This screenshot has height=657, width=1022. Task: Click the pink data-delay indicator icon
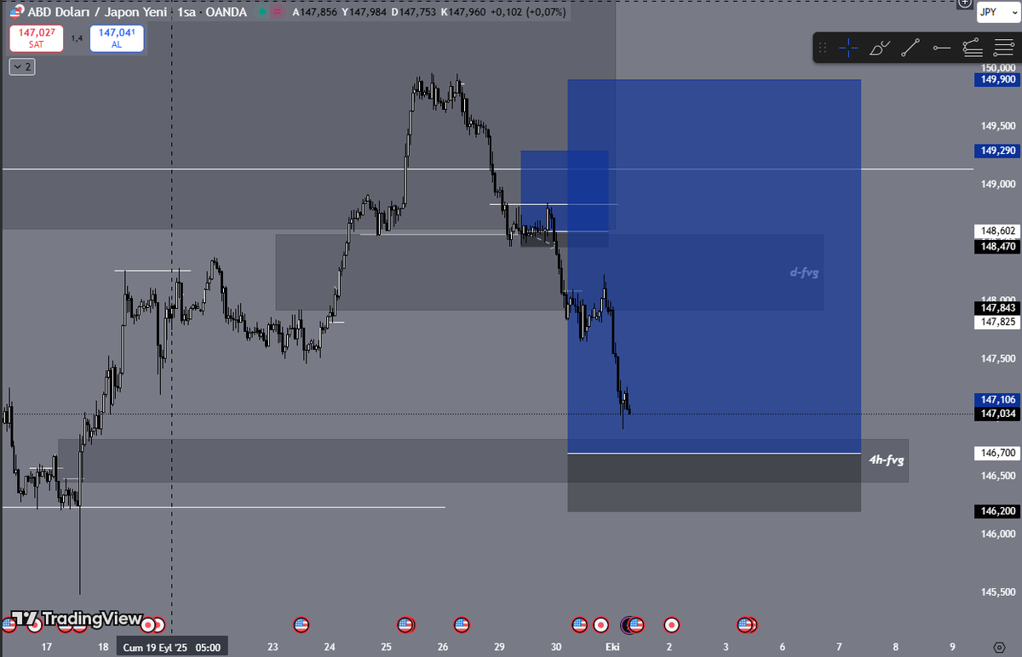tap(276, 13)
